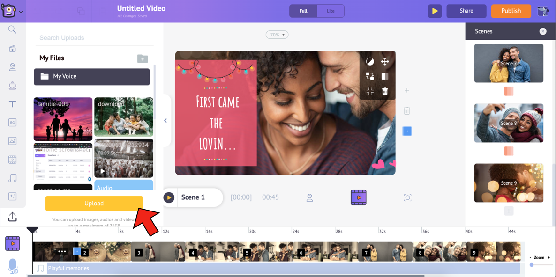
Task: Select the Scene 8 thumbnail
Action: click(x=509, y=123)
